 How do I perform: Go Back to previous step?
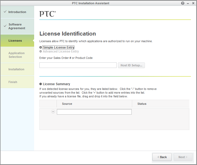point(162,157)
